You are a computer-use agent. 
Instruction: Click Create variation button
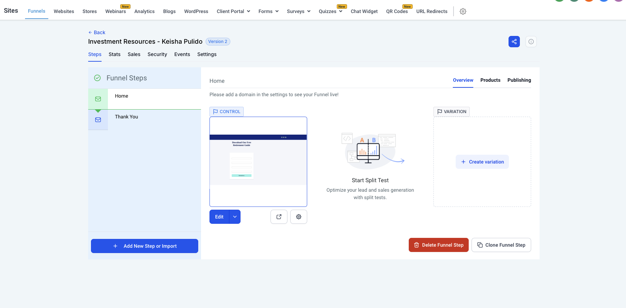[482, 162]
